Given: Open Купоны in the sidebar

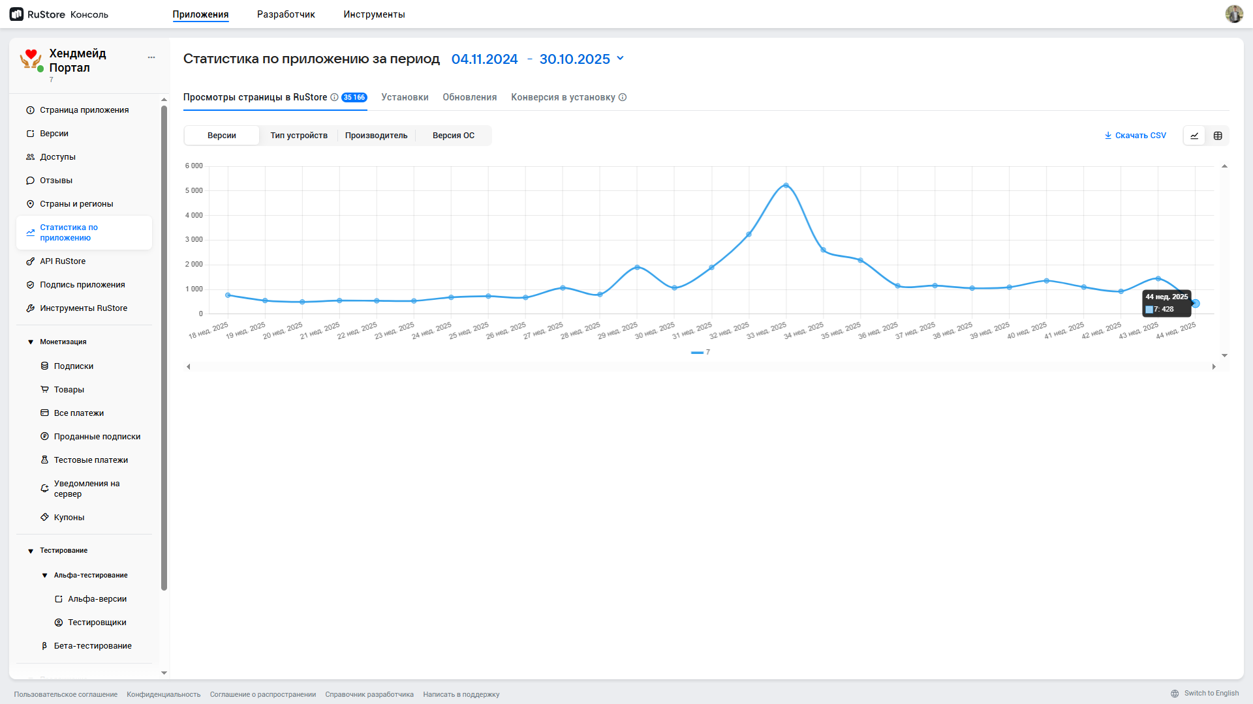Looking at the screenshot, I should click(69, 518).
